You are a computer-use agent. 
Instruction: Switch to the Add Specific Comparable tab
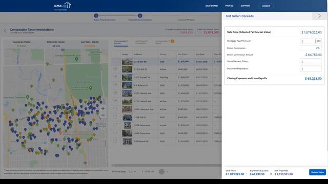point(141,42)
